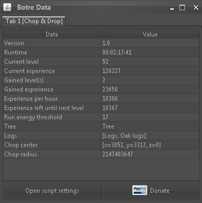Click the gained levels value 2
Screen dimensions: 202x203
pos(104,80)
